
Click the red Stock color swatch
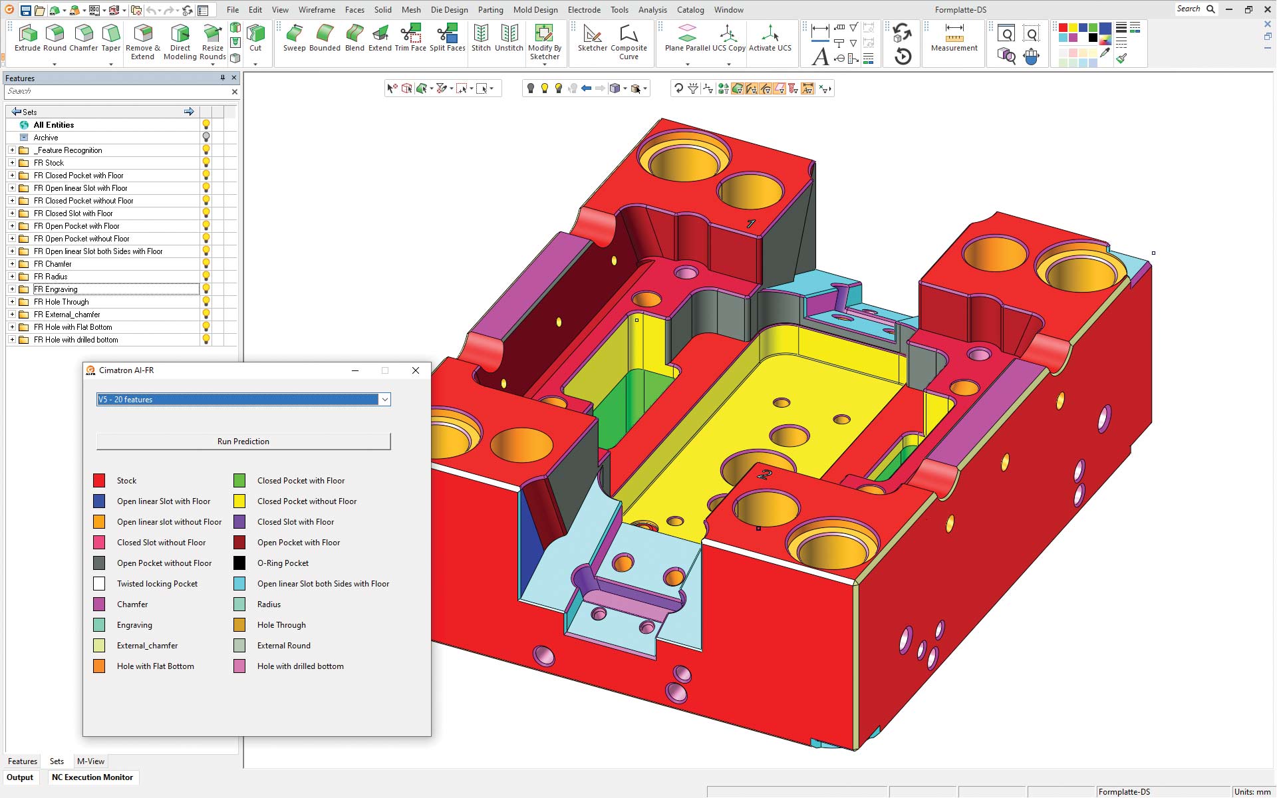pyautogui.click(x=99, y=481)
